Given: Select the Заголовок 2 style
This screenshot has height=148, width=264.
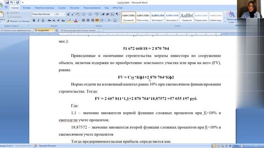Looking at the screenshot, I should coord(172,17).
